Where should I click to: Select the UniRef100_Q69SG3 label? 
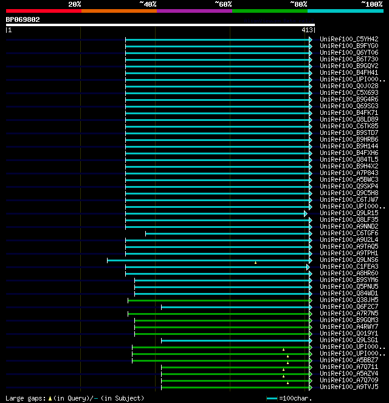[349, 106]
